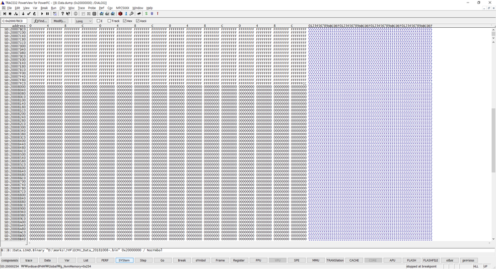The height and width of the screenshot is (269, 496).
Task: Click the first blue glasses view icon
Action: (102, 13)
